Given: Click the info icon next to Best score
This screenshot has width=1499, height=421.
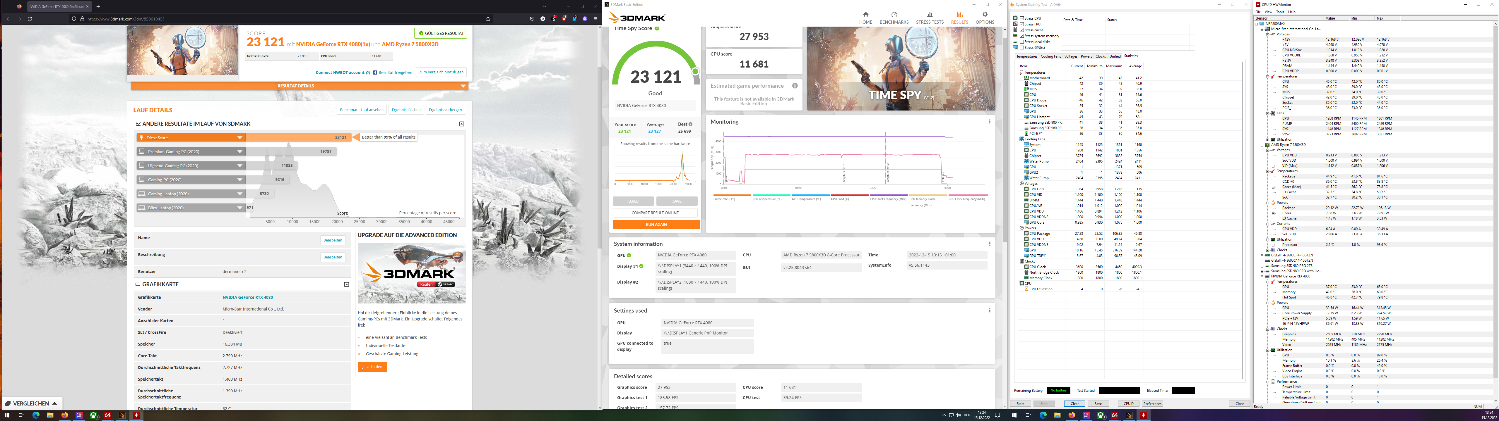Looking at the screenshot, I should click(x=690, y=124).
